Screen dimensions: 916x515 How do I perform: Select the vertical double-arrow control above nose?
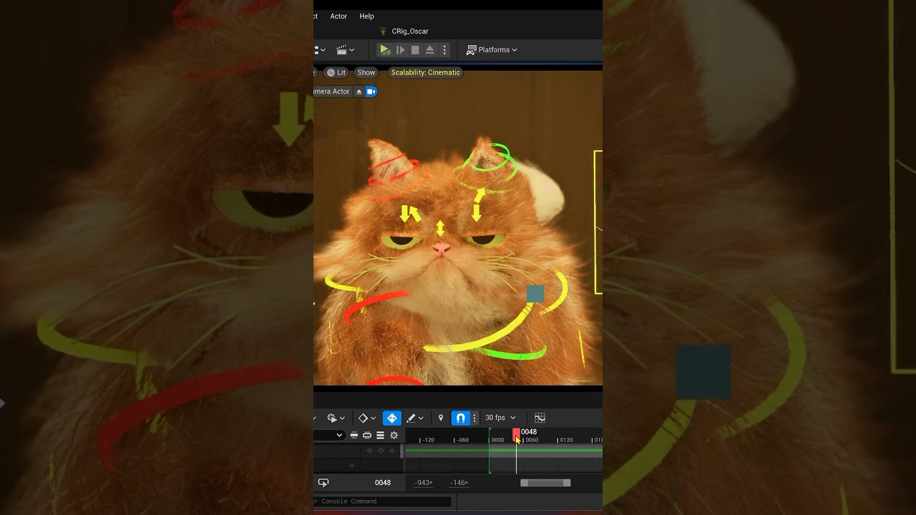tap(440, 228)
